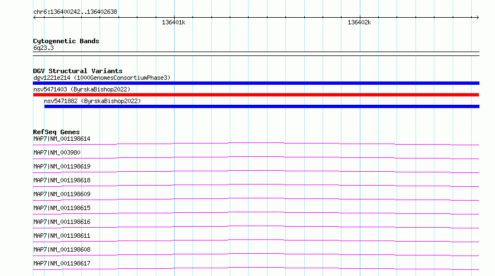
Task: Open variant dgv1221e214 label
Action: pos(102,78)
